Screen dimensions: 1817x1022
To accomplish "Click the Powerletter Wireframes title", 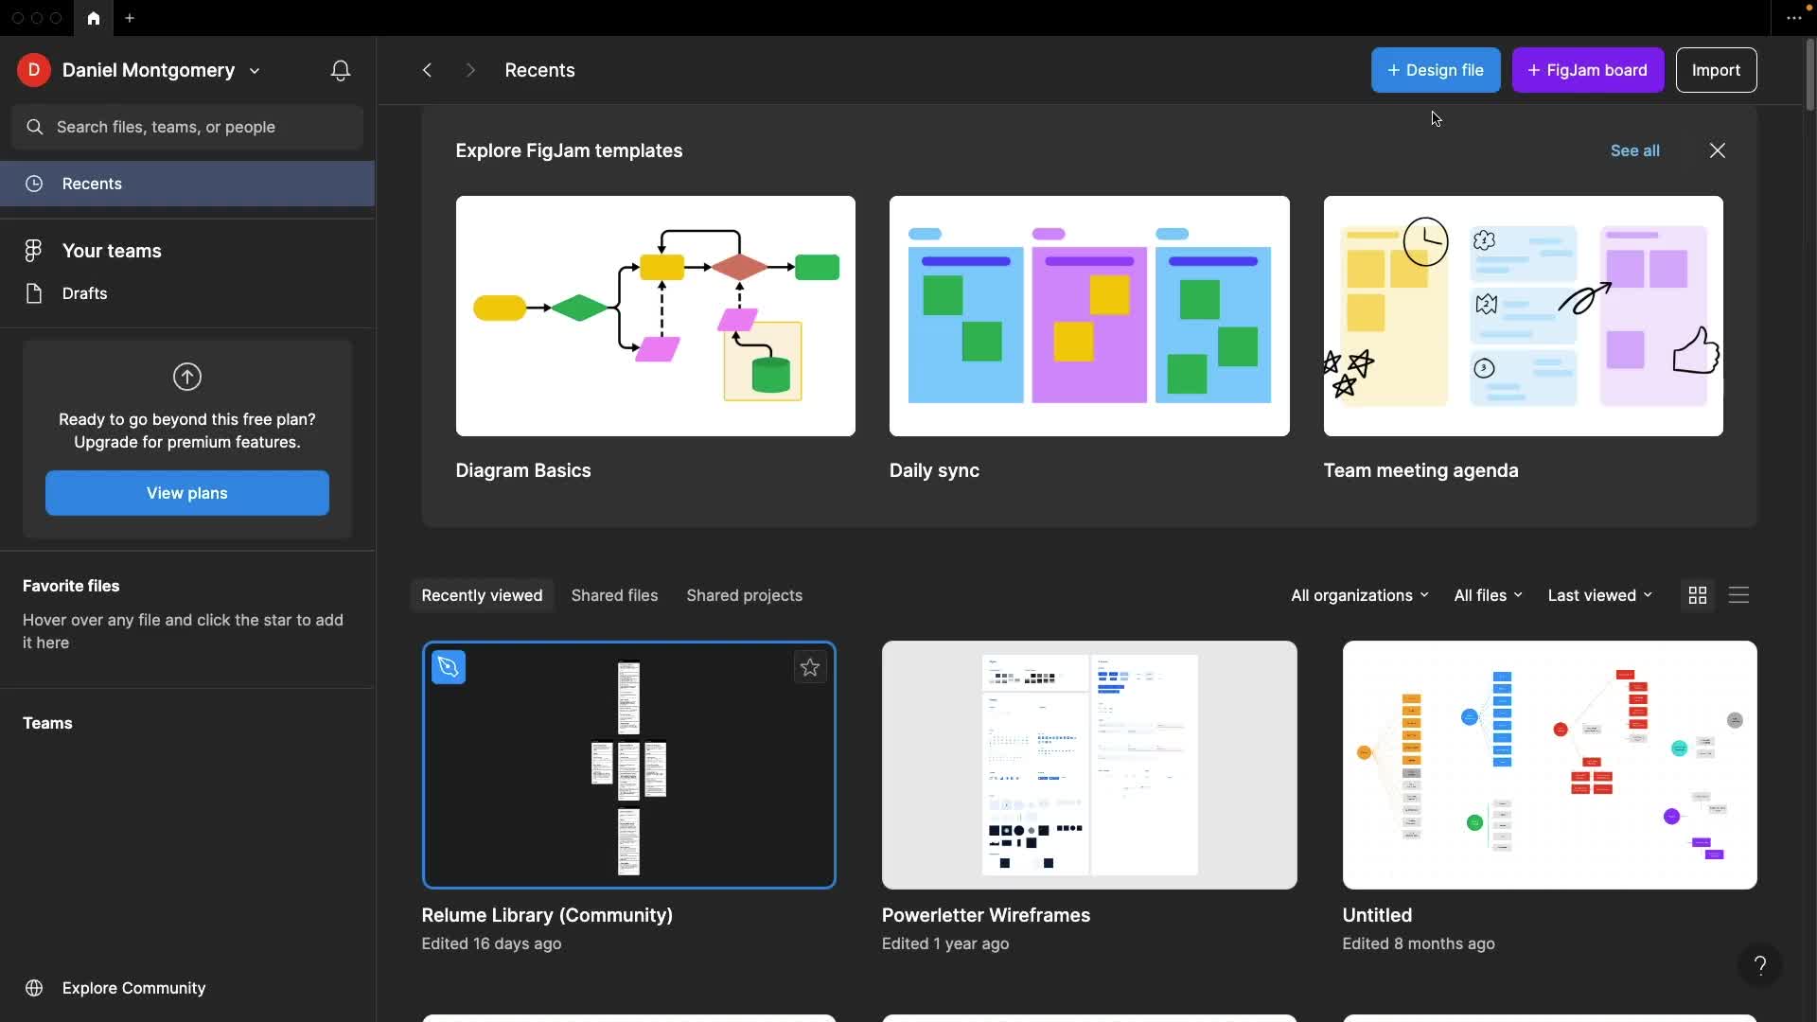I will point(986,915).
